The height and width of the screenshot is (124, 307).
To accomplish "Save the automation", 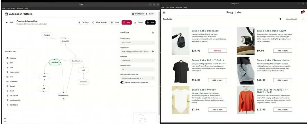I will click(150, 22).
